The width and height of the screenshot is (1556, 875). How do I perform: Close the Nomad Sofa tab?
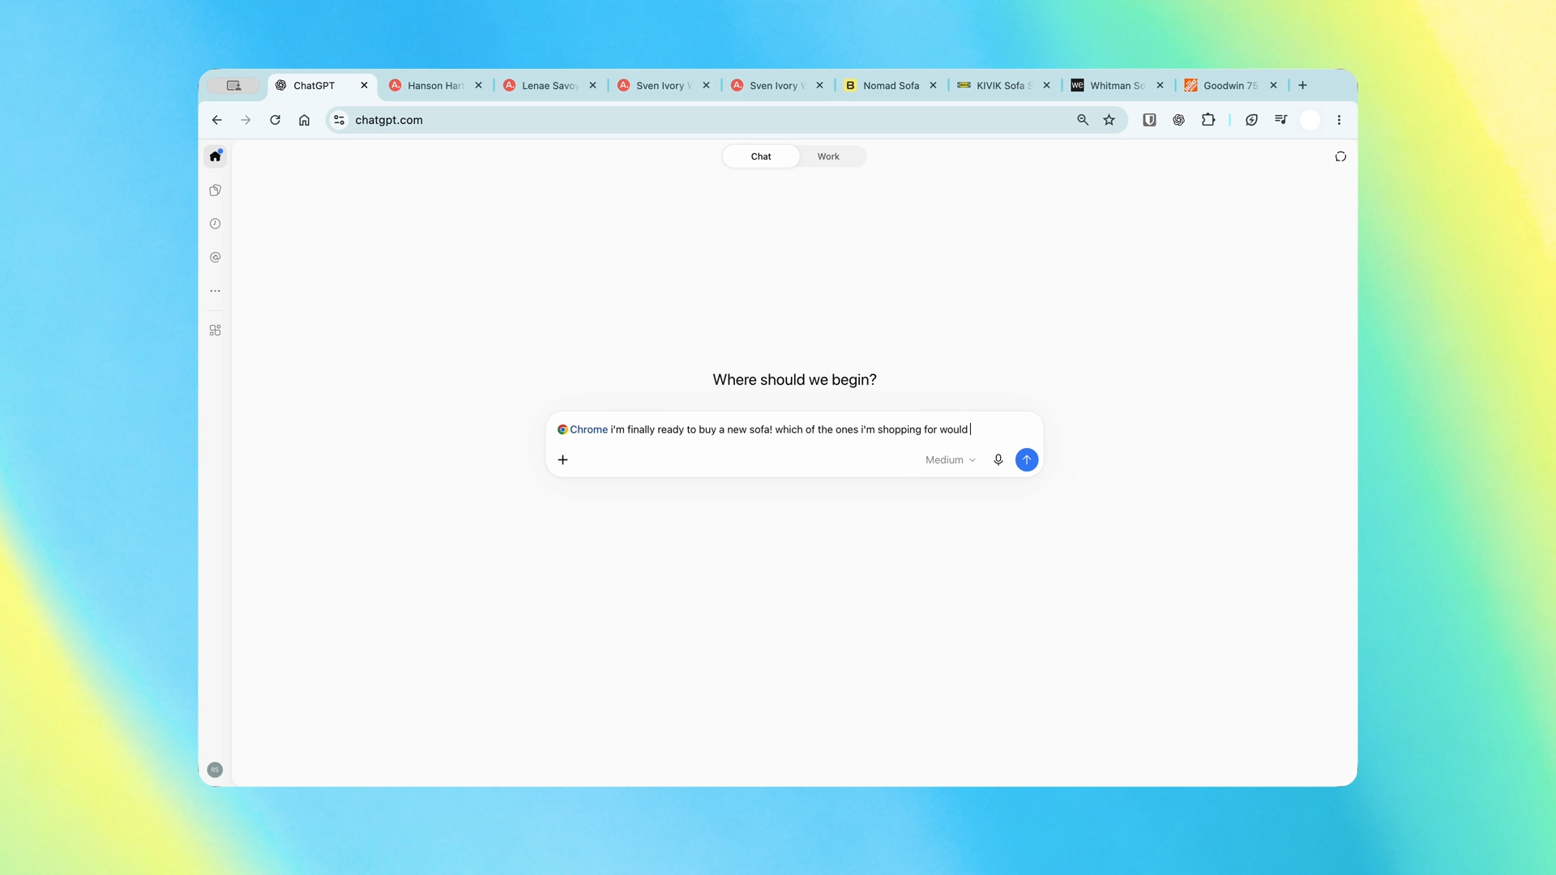[x=933, y=85]
